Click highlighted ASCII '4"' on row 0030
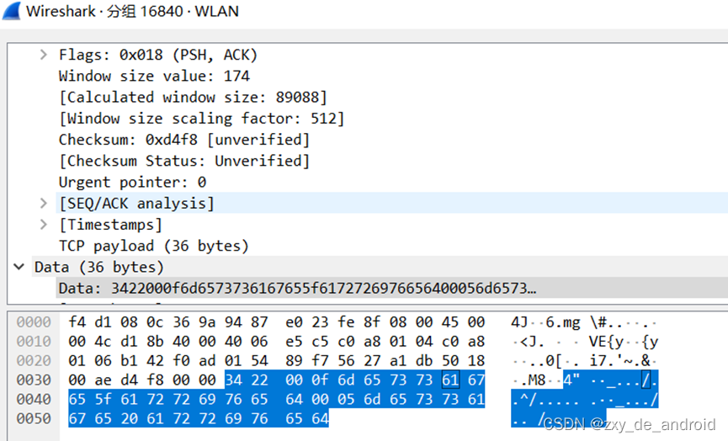The image size is (728, 441). [x=571, y=380]
